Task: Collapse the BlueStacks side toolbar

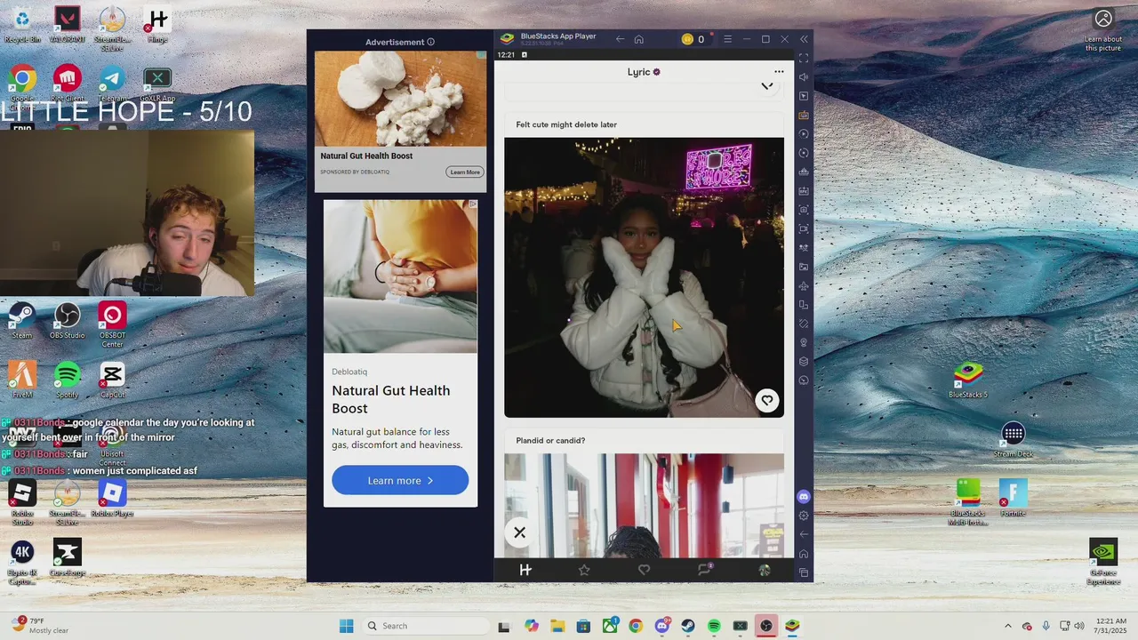Action: point(804,39)
